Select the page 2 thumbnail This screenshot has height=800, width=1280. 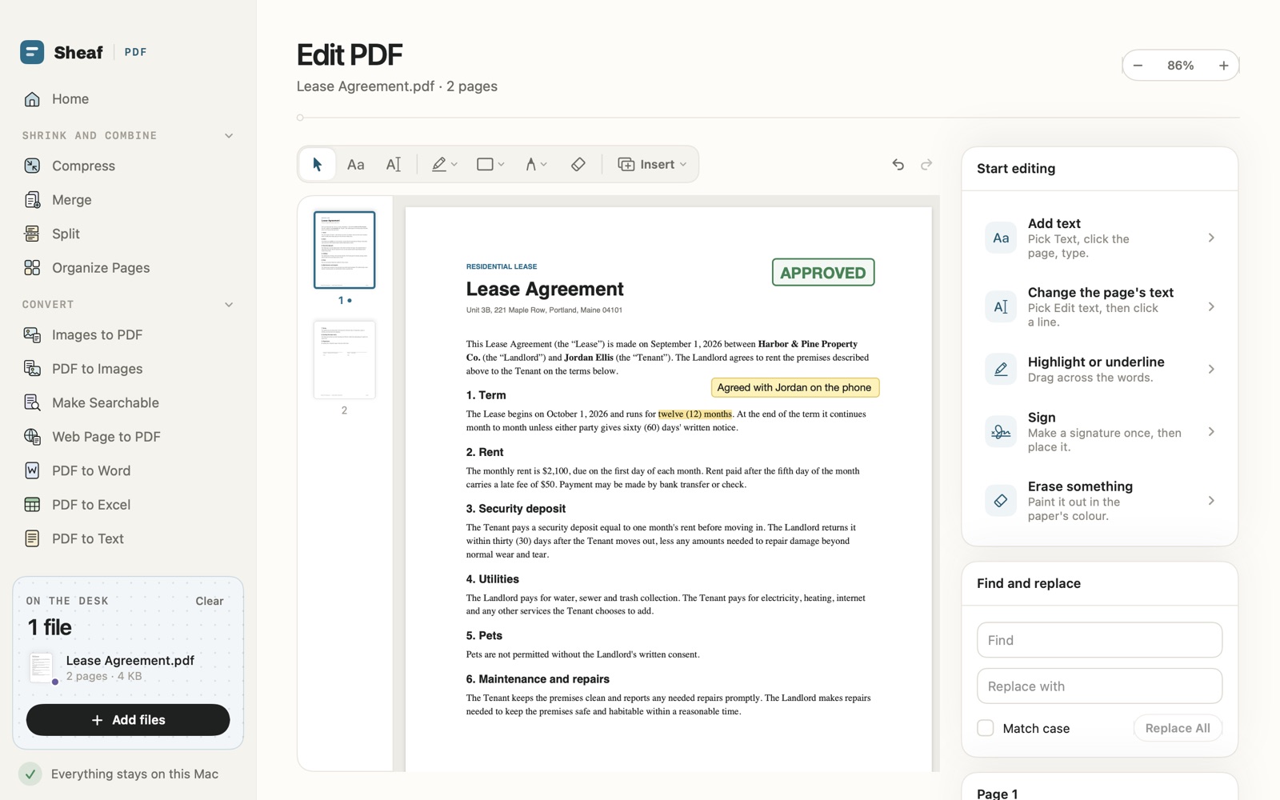pos(345,360)
